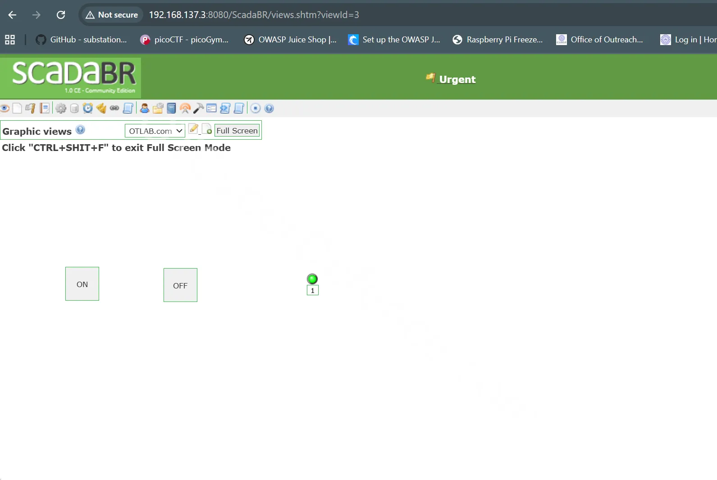Click the Not secure site warning

(x=112, y=15)
